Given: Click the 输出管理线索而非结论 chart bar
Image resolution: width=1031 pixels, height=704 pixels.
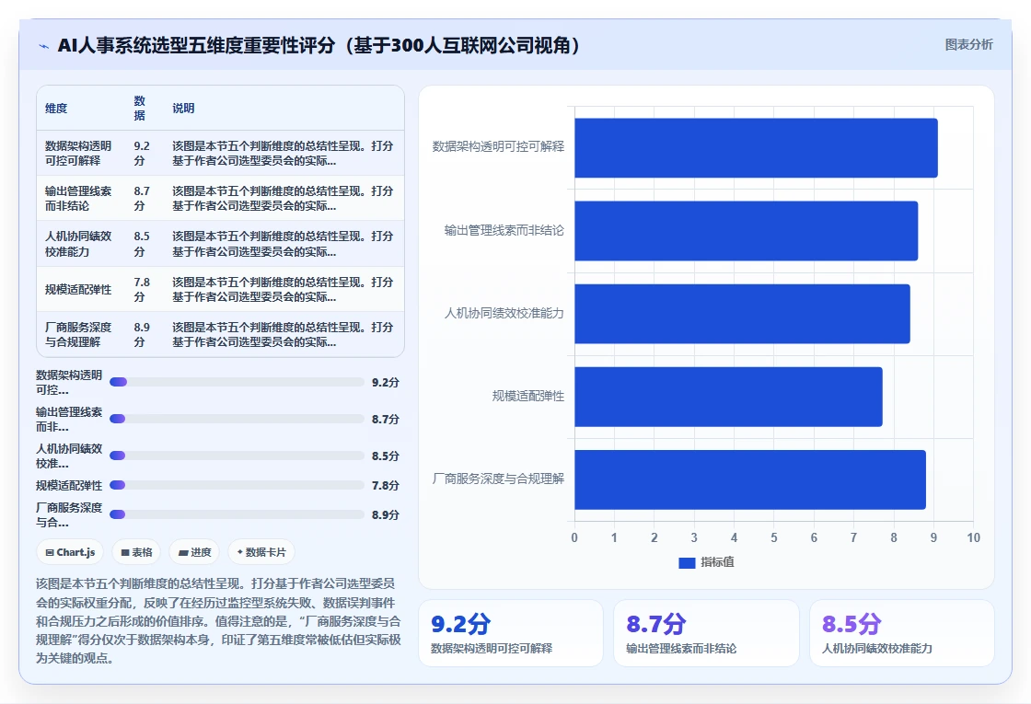Looking at the screenshot, I should click(746, 231).
